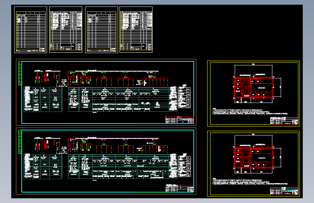Click the magenta busbar line in lower diagram
This screenshot has height=203, width=314.
pyautogui.click(x=117, y=138)
